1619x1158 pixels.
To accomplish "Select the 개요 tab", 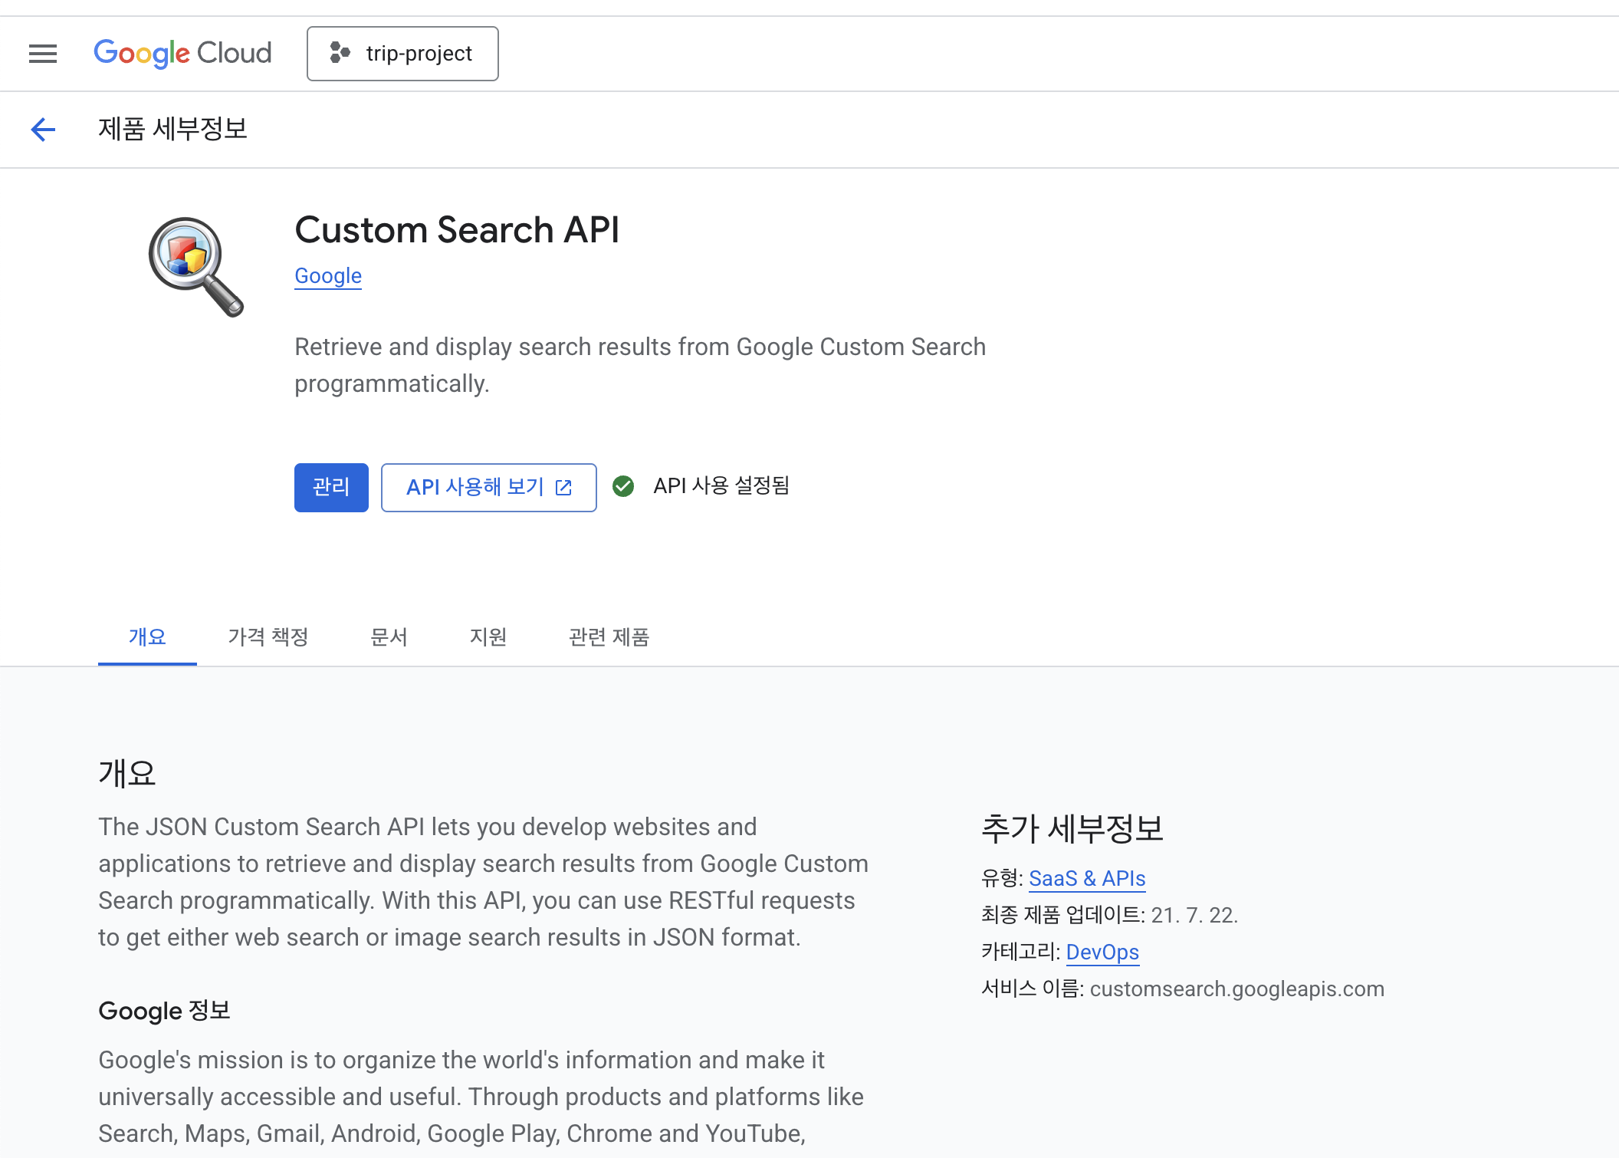I will pos(147,637).
